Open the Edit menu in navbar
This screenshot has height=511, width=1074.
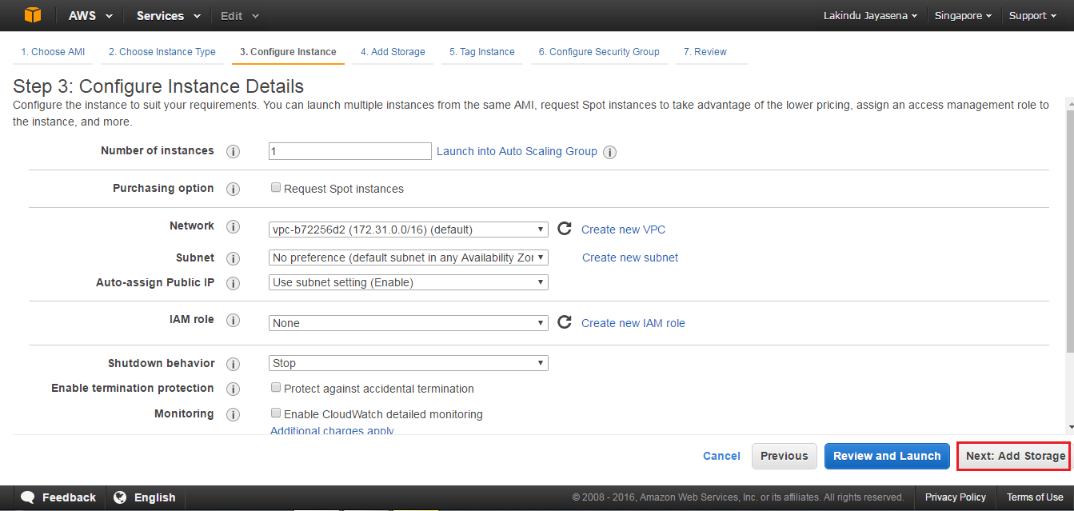(x=239, y=16)
